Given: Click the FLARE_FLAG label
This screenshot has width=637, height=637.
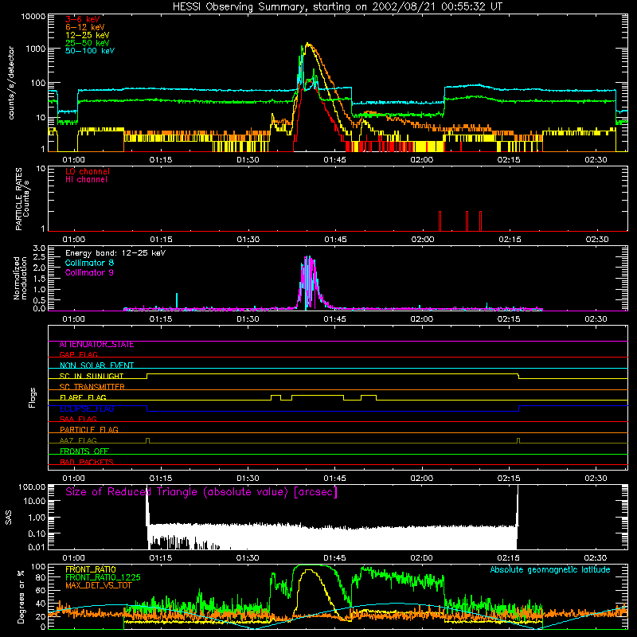Looking at the screenshot, I should [x=83, y=397].
